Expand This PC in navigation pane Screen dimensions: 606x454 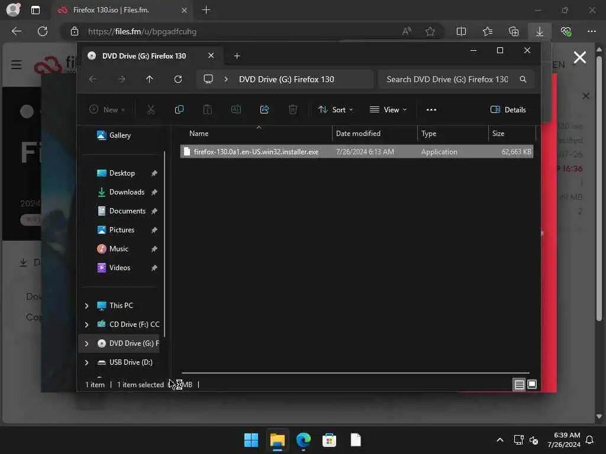[x=86, y=306]
